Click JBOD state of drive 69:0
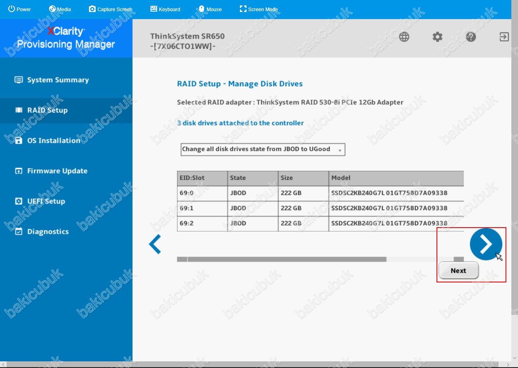518x368 pixels. 238,193
